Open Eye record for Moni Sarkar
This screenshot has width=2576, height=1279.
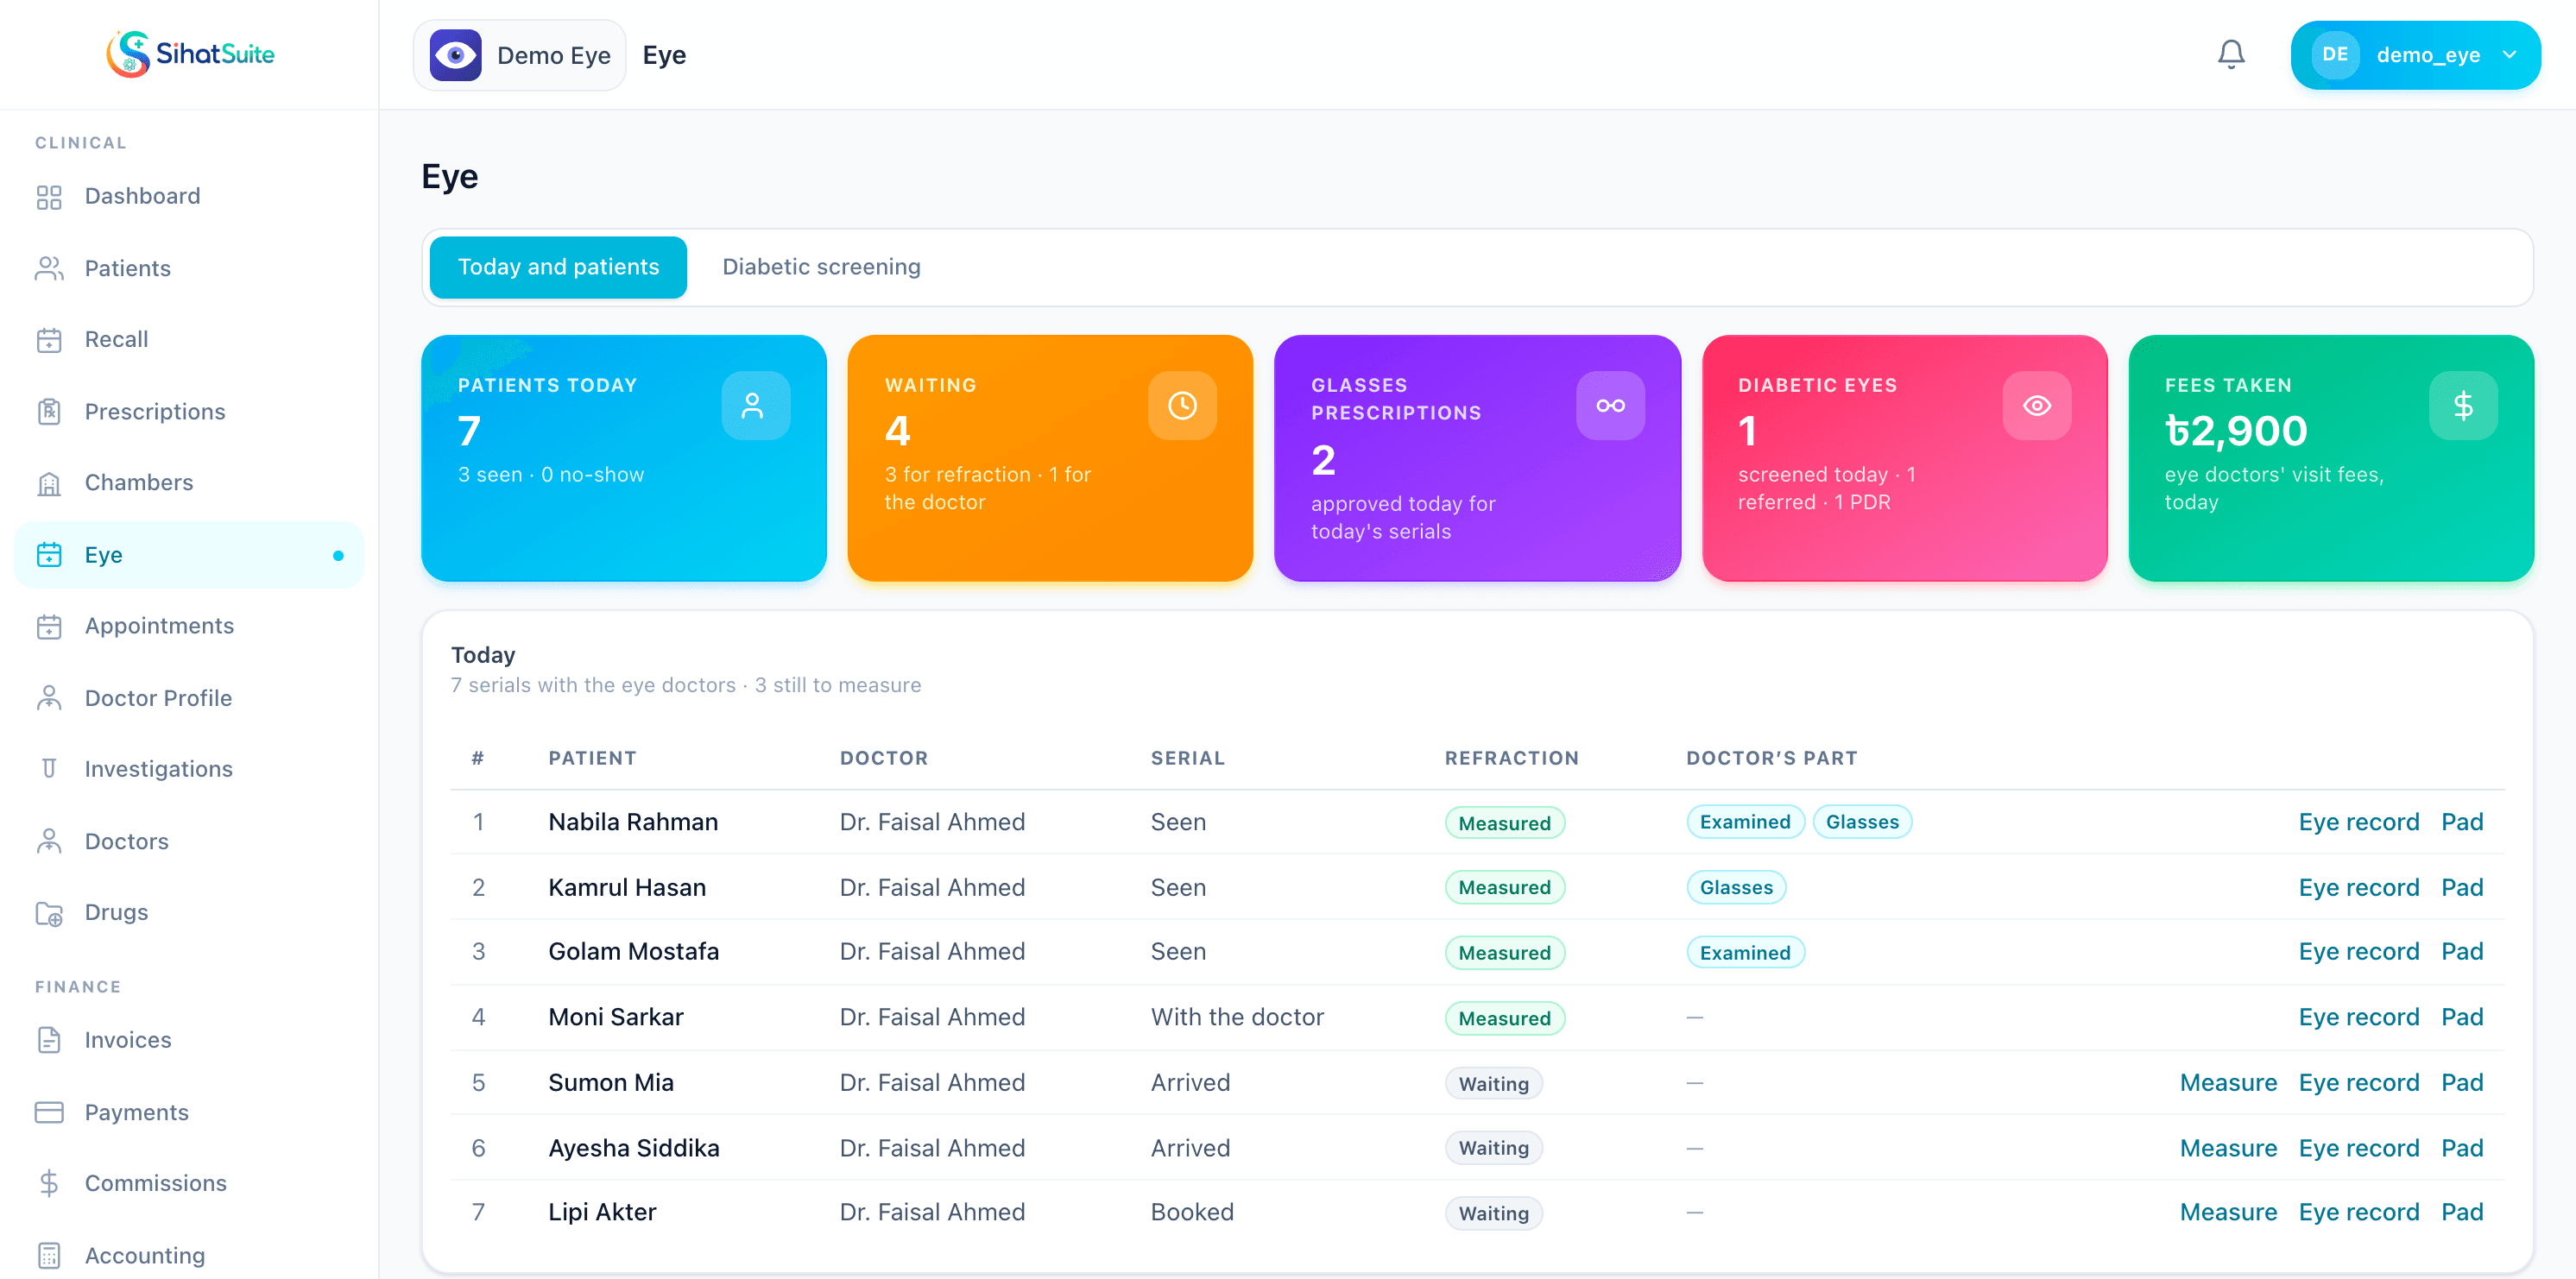tap(2358, 1017)
